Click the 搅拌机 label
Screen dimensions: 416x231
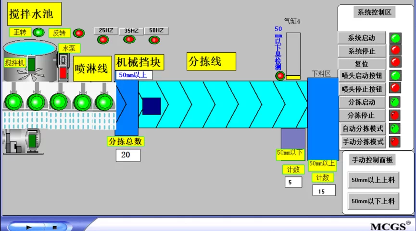(x=15, y=63)
